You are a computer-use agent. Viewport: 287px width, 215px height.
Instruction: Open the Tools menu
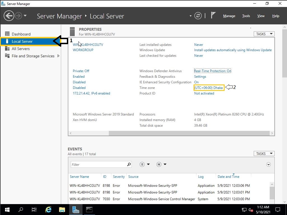pos(246,16)
